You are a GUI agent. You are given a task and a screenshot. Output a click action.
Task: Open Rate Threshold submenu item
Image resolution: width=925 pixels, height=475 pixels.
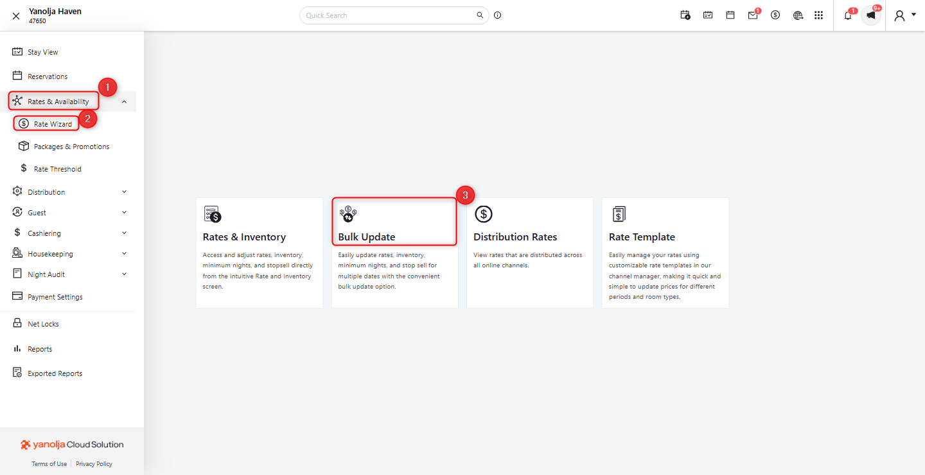tap(58, 169)
